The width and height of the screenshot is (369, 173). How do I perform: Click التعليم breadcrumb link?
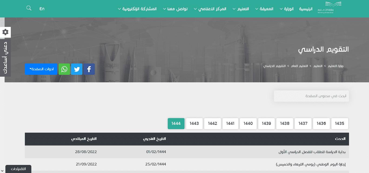coord(318,66)
